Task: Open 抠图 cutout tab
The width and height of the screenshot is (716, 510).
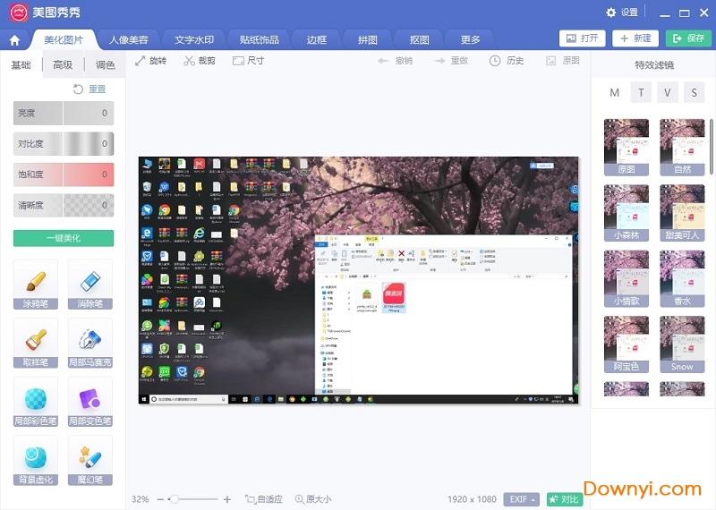Action: (x=419, y=39)
